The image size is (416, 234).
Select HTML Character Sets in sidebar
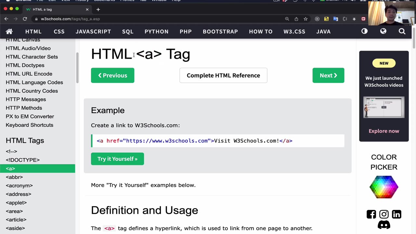coord(32,57)
